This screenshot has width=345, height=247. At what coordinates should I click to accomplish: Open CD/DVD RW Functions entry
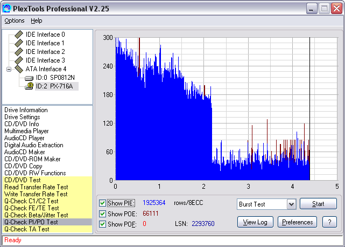(x=35, y=173)
